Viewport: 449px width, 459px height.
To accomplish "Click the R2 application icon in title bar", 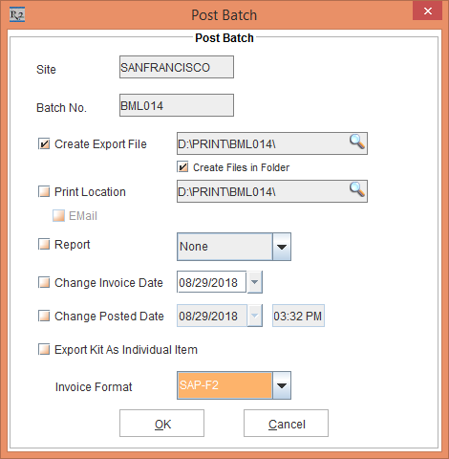I will pyautogui.click(x=17, y=15).
